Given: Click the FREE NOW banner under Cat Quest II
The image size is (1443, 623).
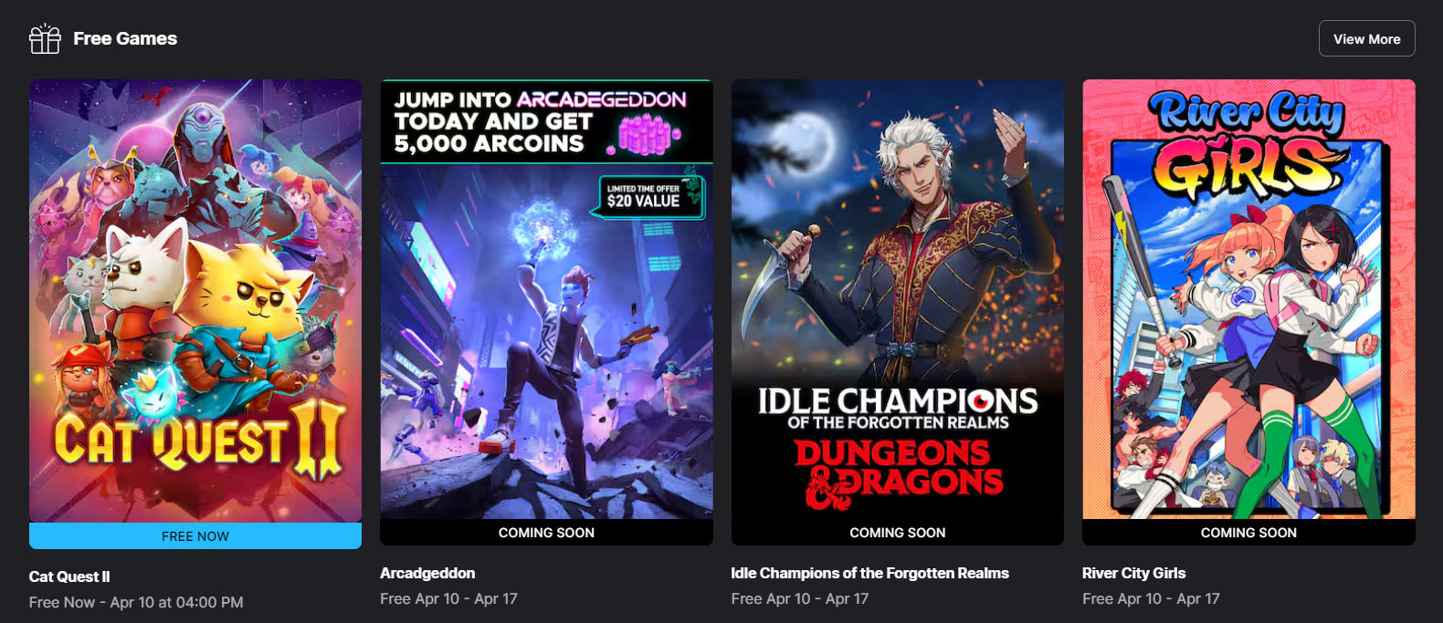Looking at the screenshot, I should 195,536.
